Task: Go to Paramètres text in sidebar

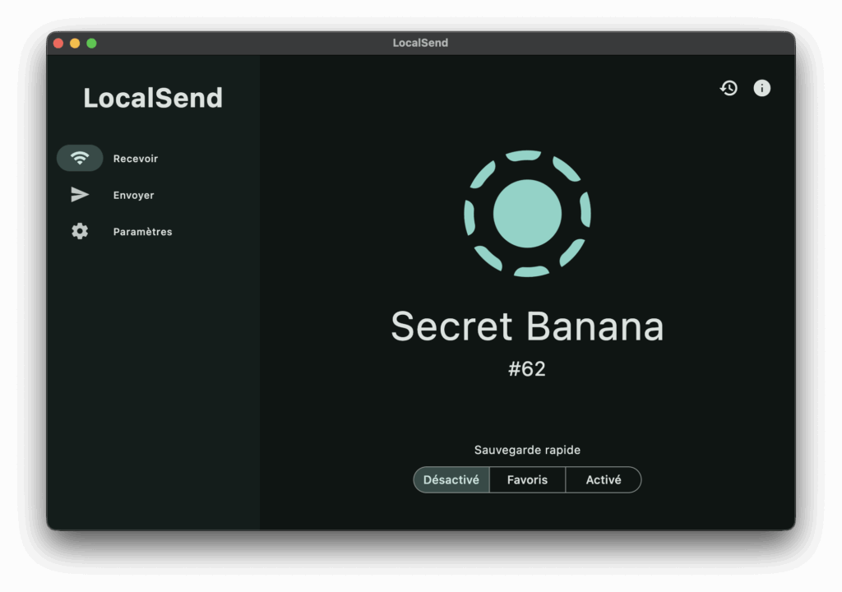Action: coord(142,232)
